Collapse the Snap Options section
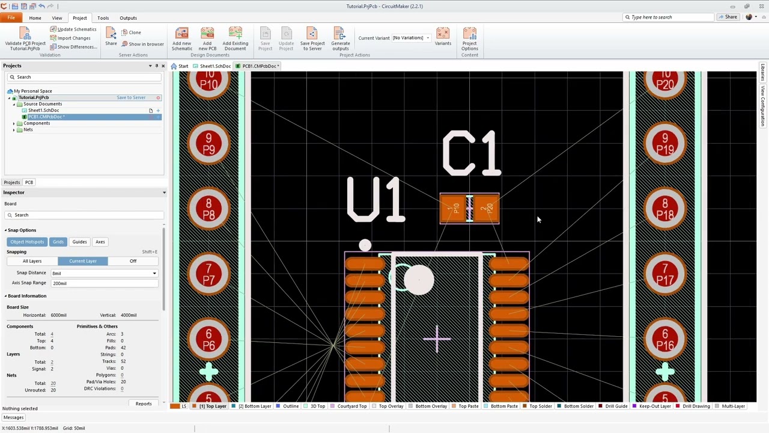Viewport: 769px width, 433px height. coord(6,230)
